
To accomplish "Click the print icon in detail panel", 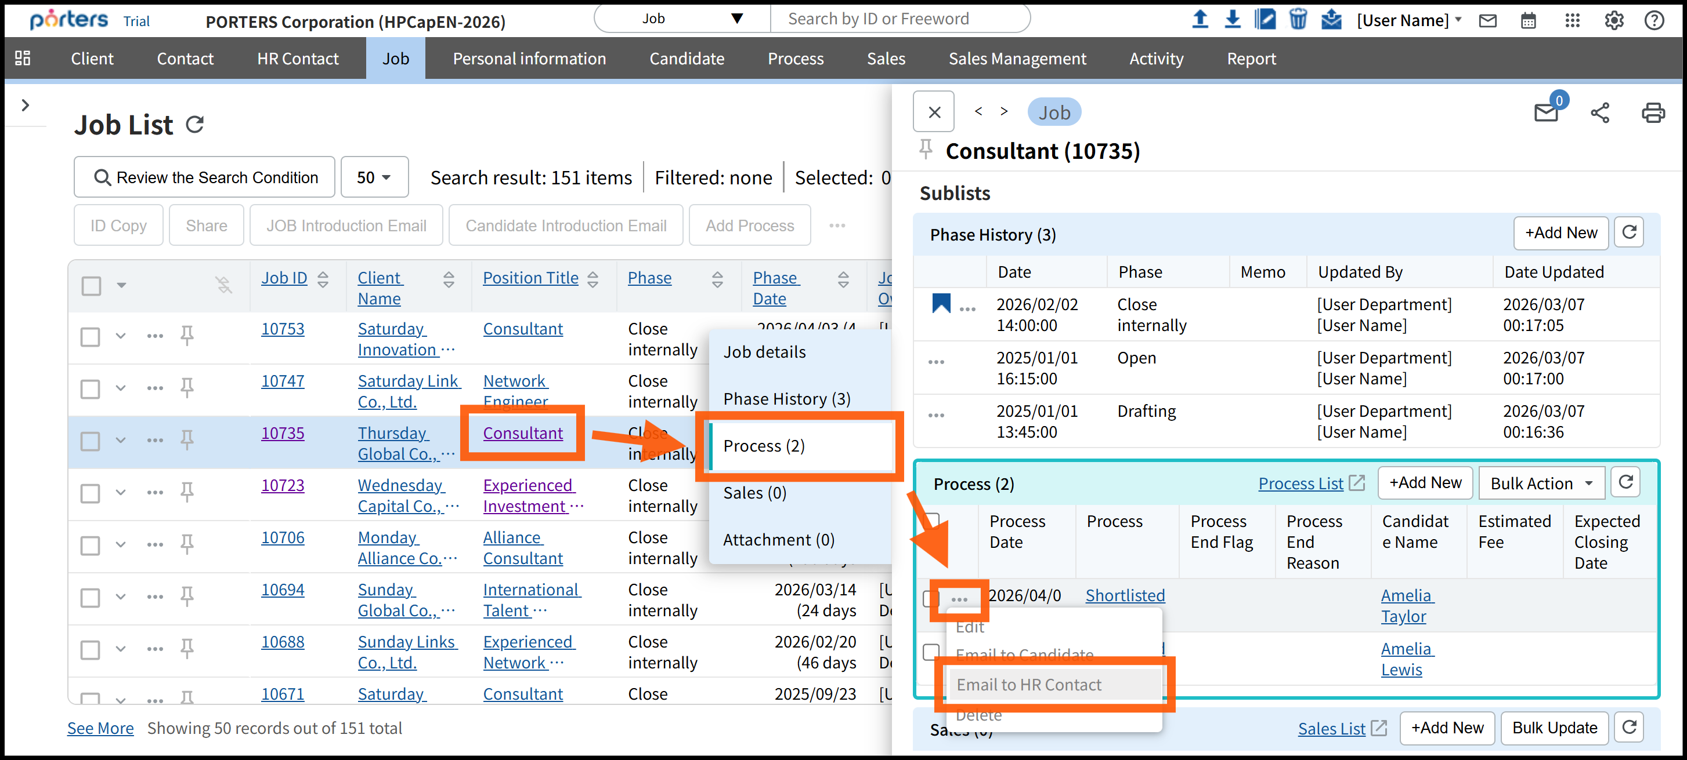I will (1652, 112).
